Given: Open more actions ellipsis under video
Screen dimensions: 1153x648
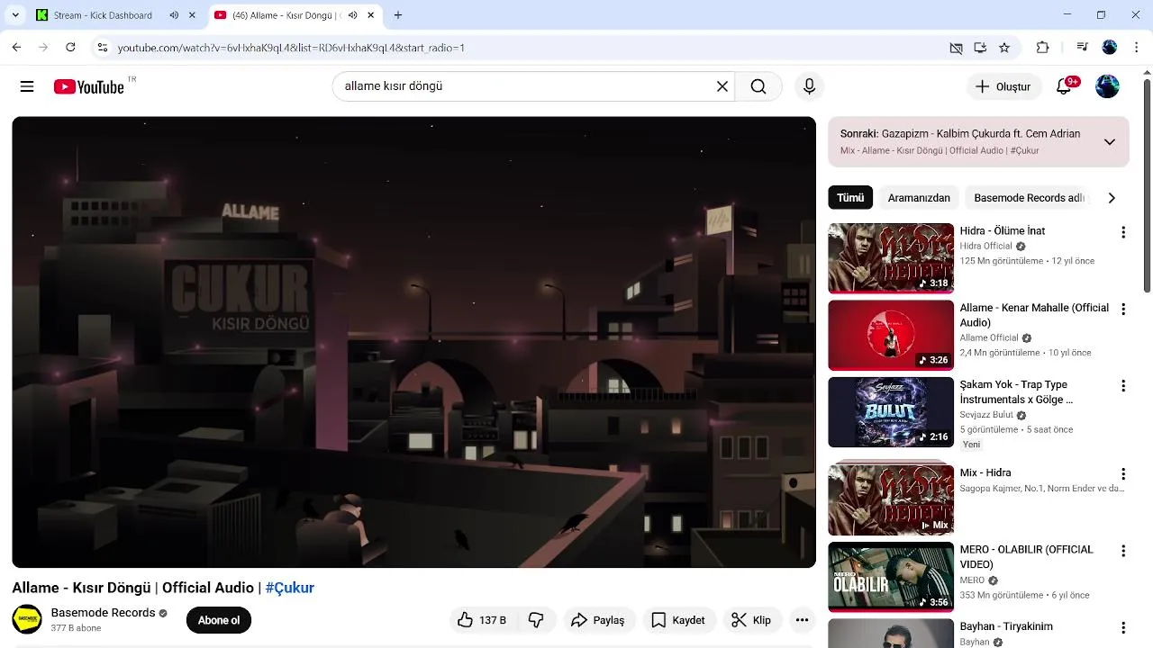Looking at the screenshot, I should tap(802, 620).
